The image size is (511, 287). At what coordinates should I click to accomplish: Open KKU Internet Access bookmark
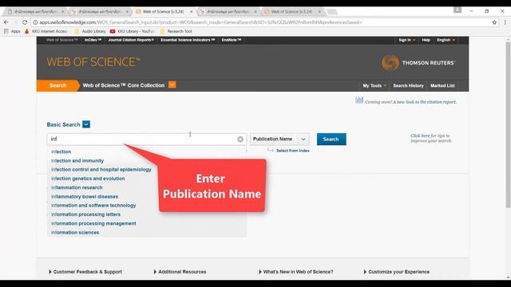point(46,31)
